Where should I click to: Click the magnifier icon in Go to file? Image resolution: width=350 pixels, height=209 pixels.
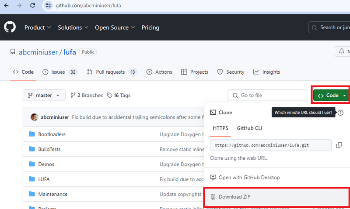click(235, 96)
